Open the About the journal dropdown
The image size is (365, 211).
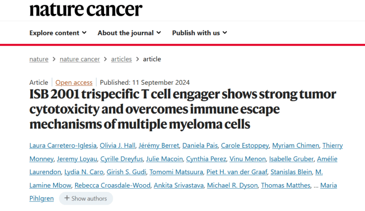pos(129,33)
